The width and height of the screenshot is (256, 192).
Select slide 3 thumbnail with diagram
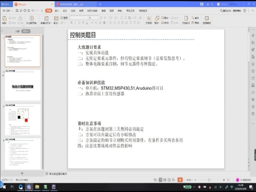[x=23, y=120]
